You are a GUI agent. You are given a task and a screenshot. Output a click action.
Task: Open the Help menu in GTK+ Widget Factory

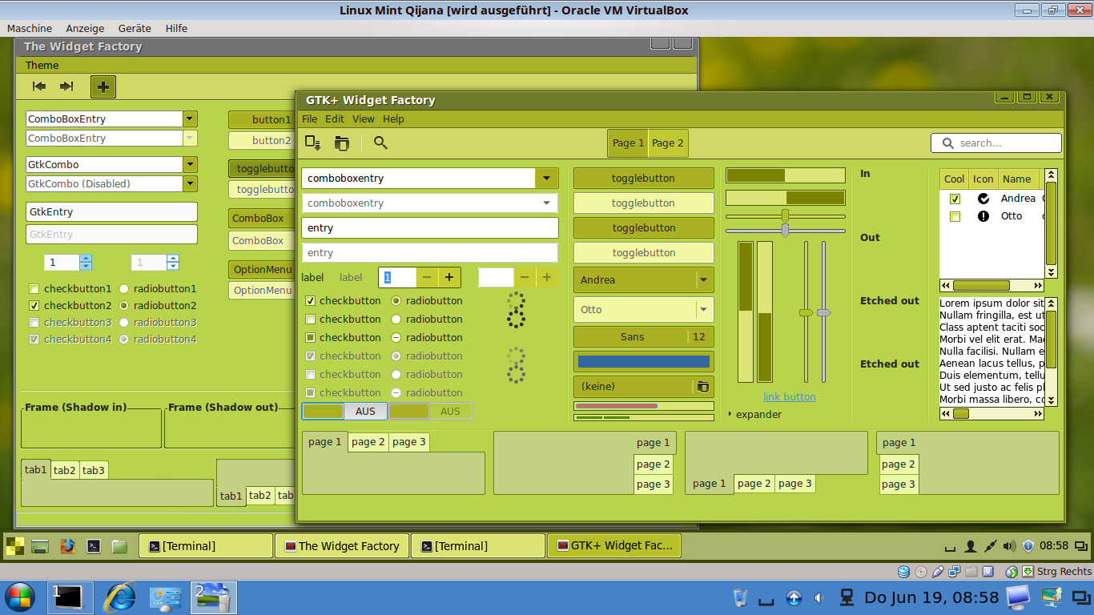393,119
